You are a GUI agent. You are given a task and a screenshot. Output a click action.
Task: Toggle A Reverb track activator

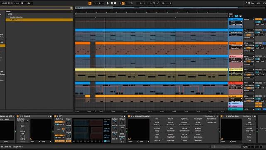coord(259,104)
